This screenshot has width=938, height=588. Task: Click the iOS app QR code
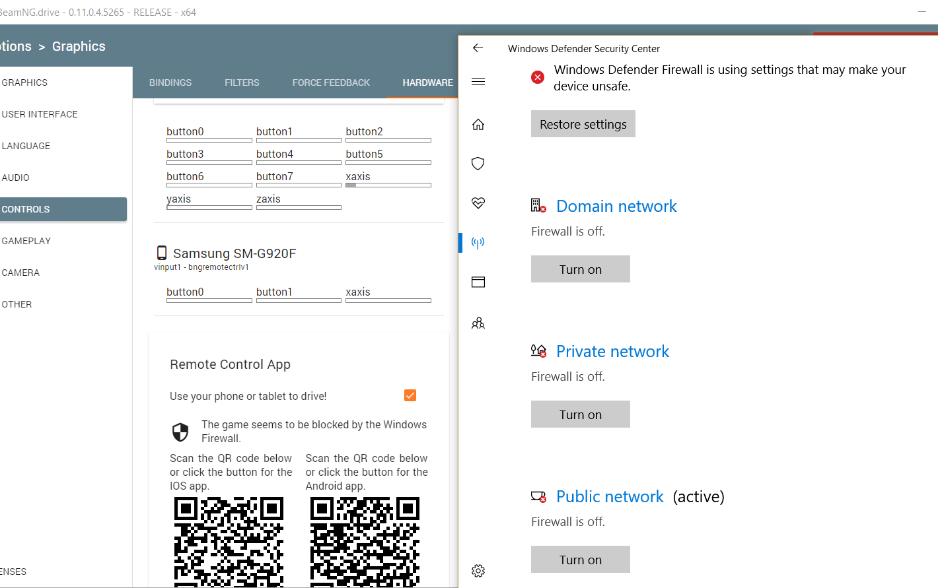pyautogui.click(x=229, y=542)
